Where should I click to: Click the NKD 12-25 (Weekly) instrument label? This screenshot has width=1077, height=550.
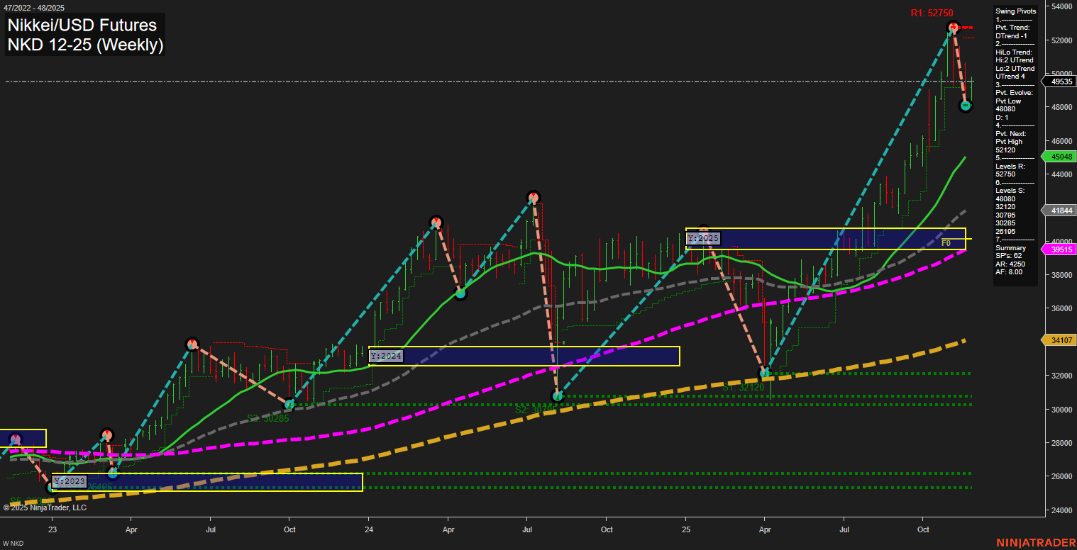[x=85, y=45]
